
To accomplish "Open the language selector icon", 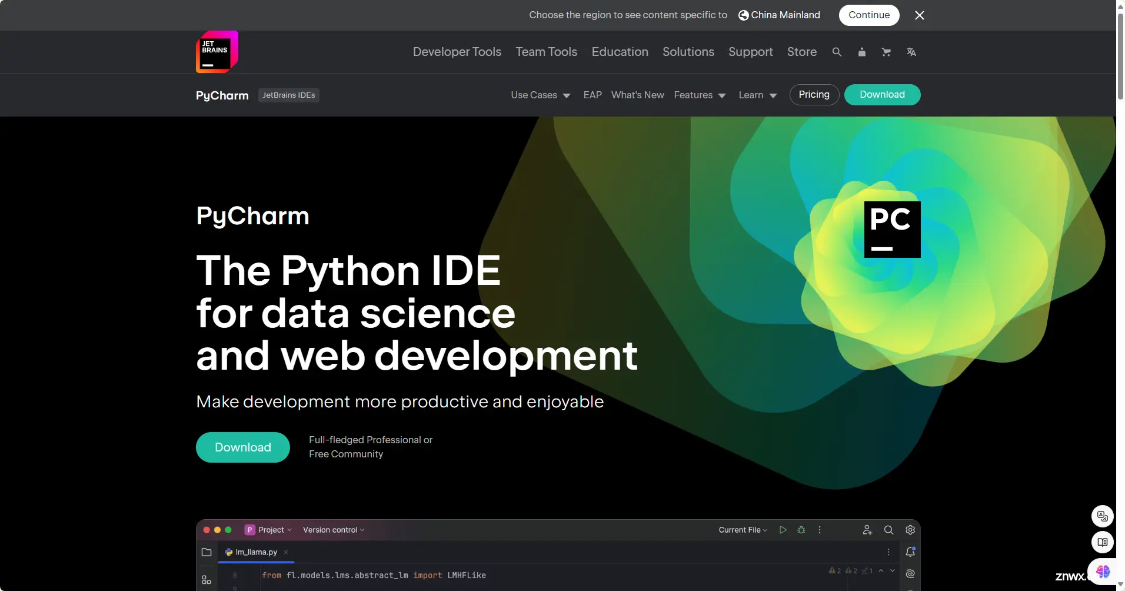I will 911,52.
